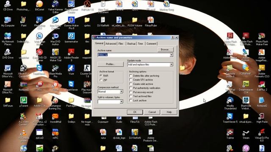Check Create solid archive option

(x=131, y=84)
